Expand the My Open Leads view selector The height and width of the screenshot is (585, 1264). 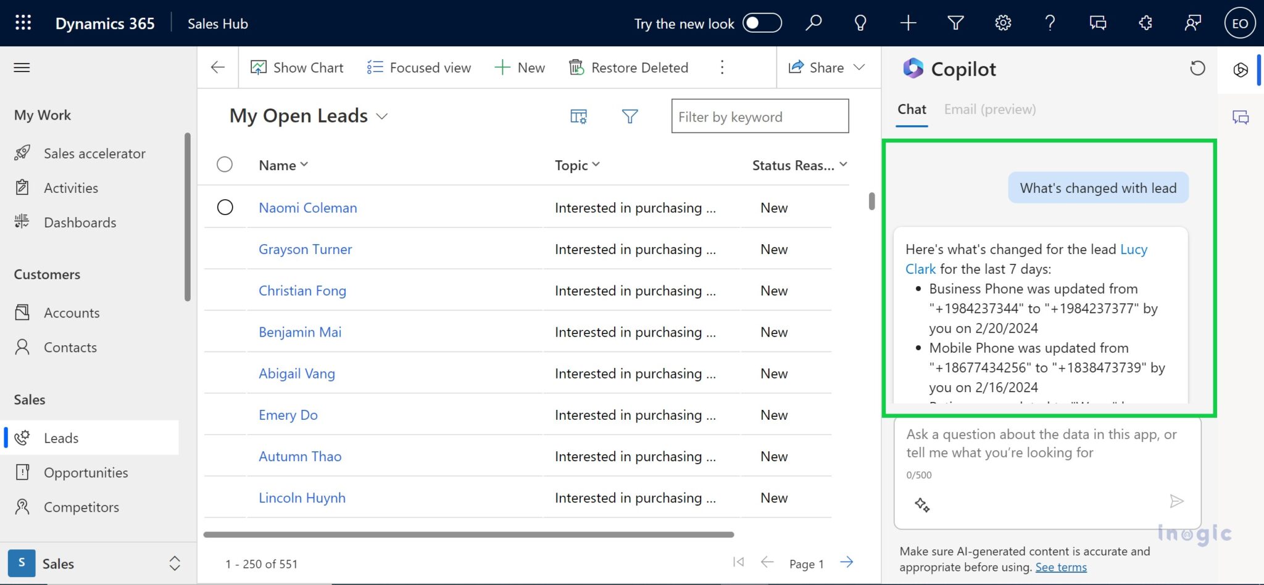coord(382,116)
